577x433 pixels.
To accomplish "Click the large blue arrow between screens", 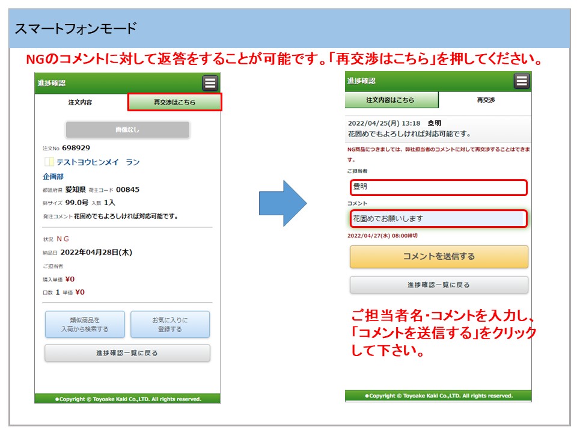I will pyautogui.click(x=282, y=203).
